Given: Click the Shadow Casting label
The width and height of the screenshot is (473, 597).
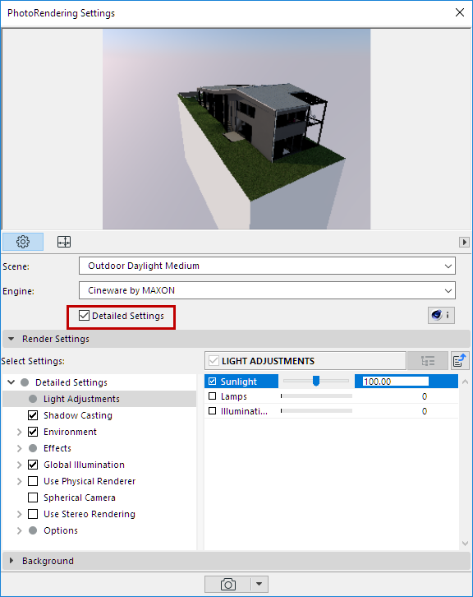Looking at the screenshot, I should click(x=78, y=415).
